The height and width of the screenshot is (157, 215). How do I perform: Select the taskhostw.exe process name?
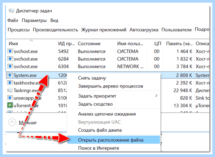pos(27,83)
